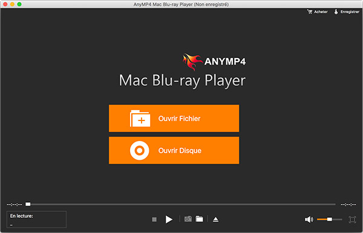Start playback with the play button
363x233 pixels.
169,219
